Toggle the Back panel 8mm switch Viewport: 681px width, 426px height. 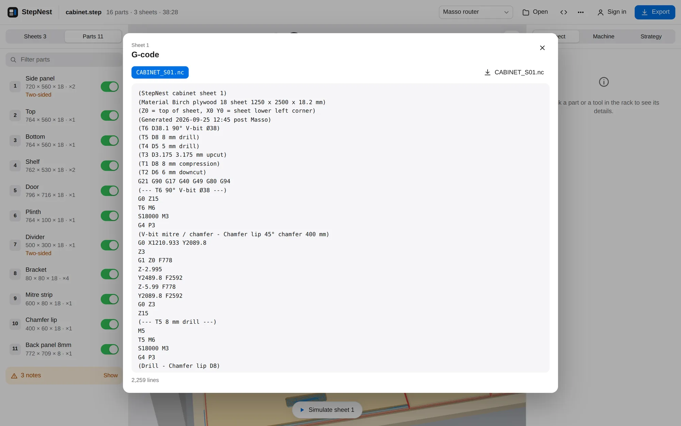110,349
